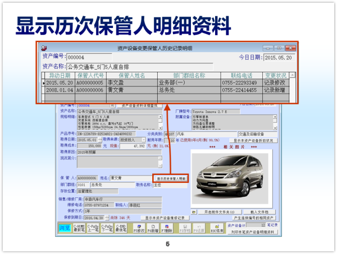Click the 规格明细 list scroll down arrow
This screenshot has width=337, height=254.
(160, 128)
